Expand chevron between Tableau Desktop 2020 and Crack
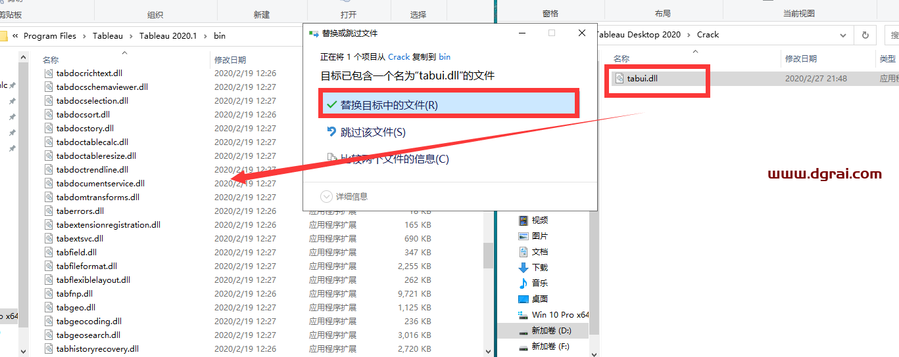The image size is (899, 357). point(689,35)
